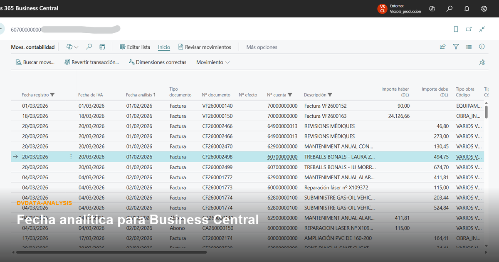Click description Reparación láser nº X109372
Screen dimensions: 499x262
point(336,188)
